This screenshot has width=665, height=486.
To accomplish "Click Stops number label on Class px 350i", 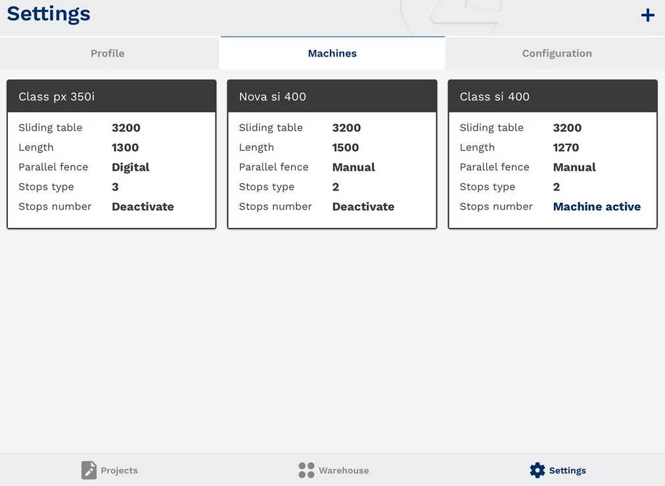I will 55,207.
